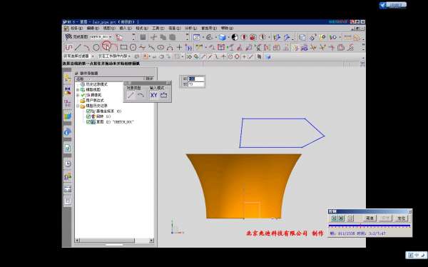Collapse the 模型历史记录 tree node
The image size is (428, 267).
[78, 106]
